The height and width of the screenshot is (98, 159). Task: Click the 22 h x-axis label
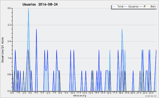click(x=145, y=93)
